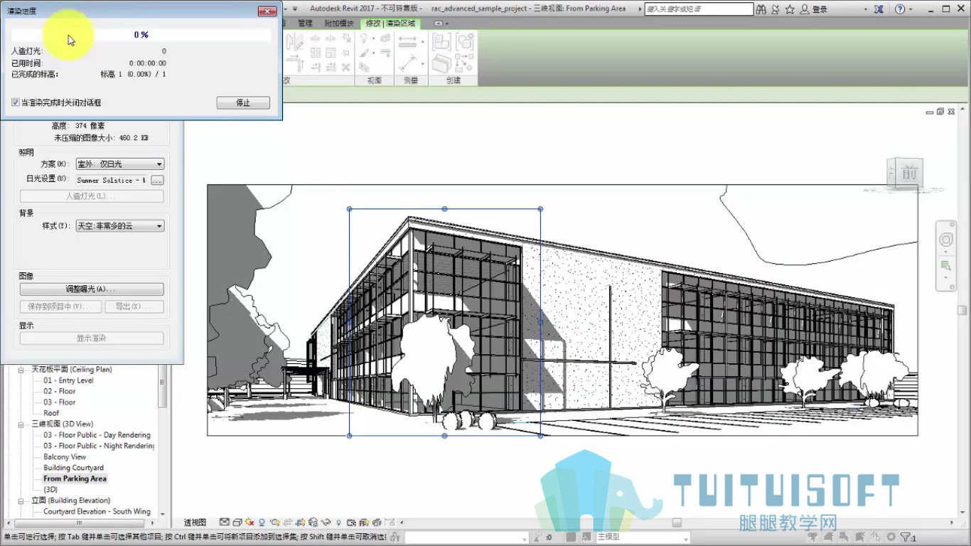The width and height of the screenshot is (971, 546).
Task: Click the render progress bar showing 0 %
Action: [141, 35]
